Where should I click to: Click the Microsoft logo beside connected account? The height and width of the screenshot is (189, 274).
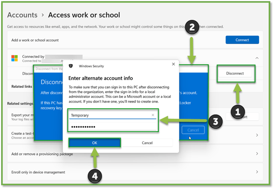(14, 58)
